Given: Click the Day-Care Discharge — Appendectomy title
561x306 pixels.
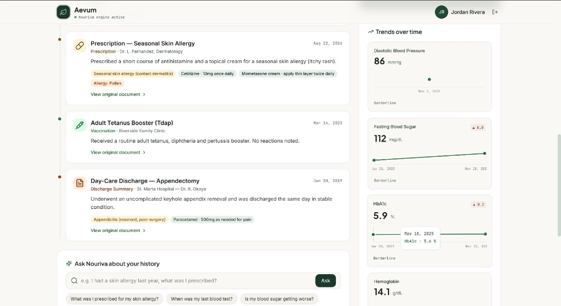Looking at the screenshot, I should (x=145, y=181).
